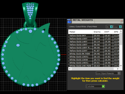The width and height of the screenshot is (125, 94).
Task: Select the Yellow Gold:9KY row
Action: pos(94,36)
